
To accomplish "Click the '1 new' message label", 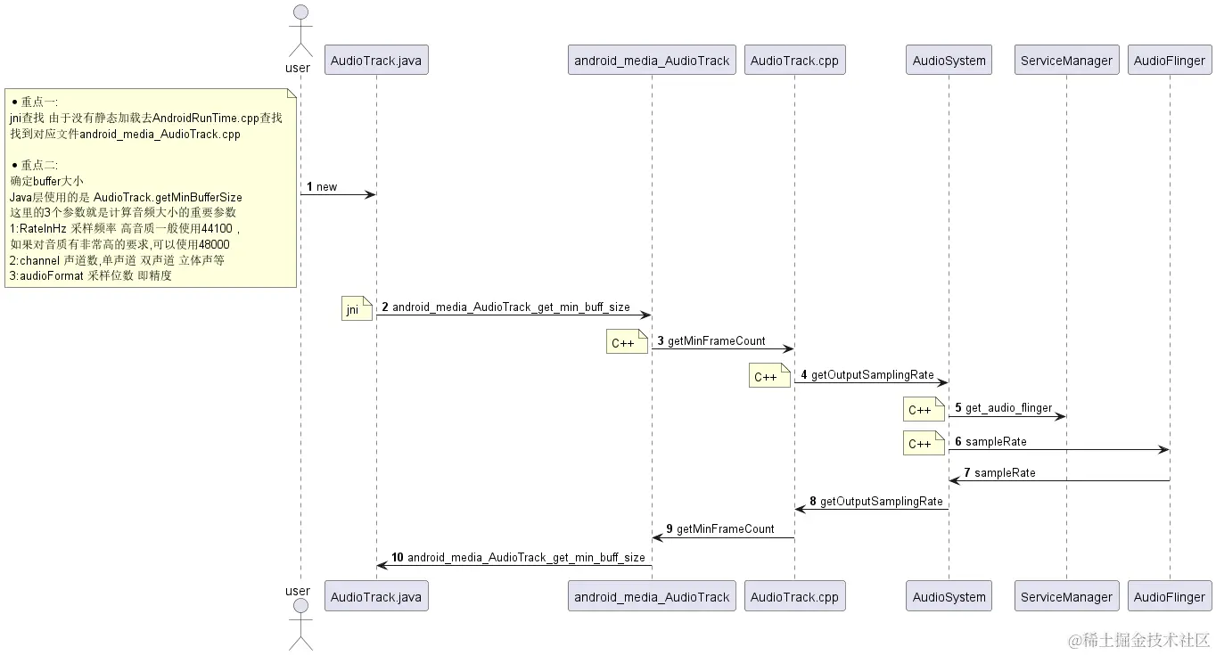I will 322,186.
